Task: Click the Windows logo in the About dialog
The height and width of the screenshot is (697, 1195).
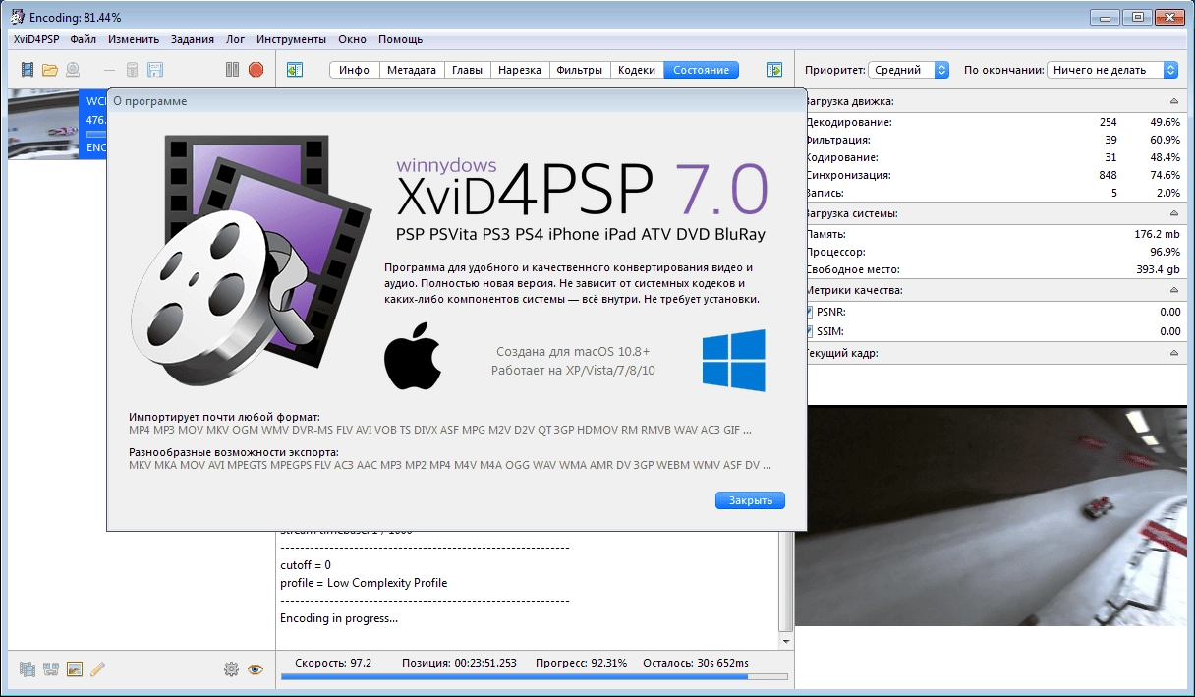Action: click(x=733, y=361)
